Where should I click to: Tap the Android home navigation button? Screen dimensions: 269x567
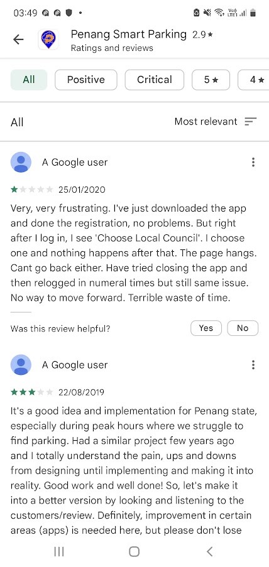coord(134,551)
